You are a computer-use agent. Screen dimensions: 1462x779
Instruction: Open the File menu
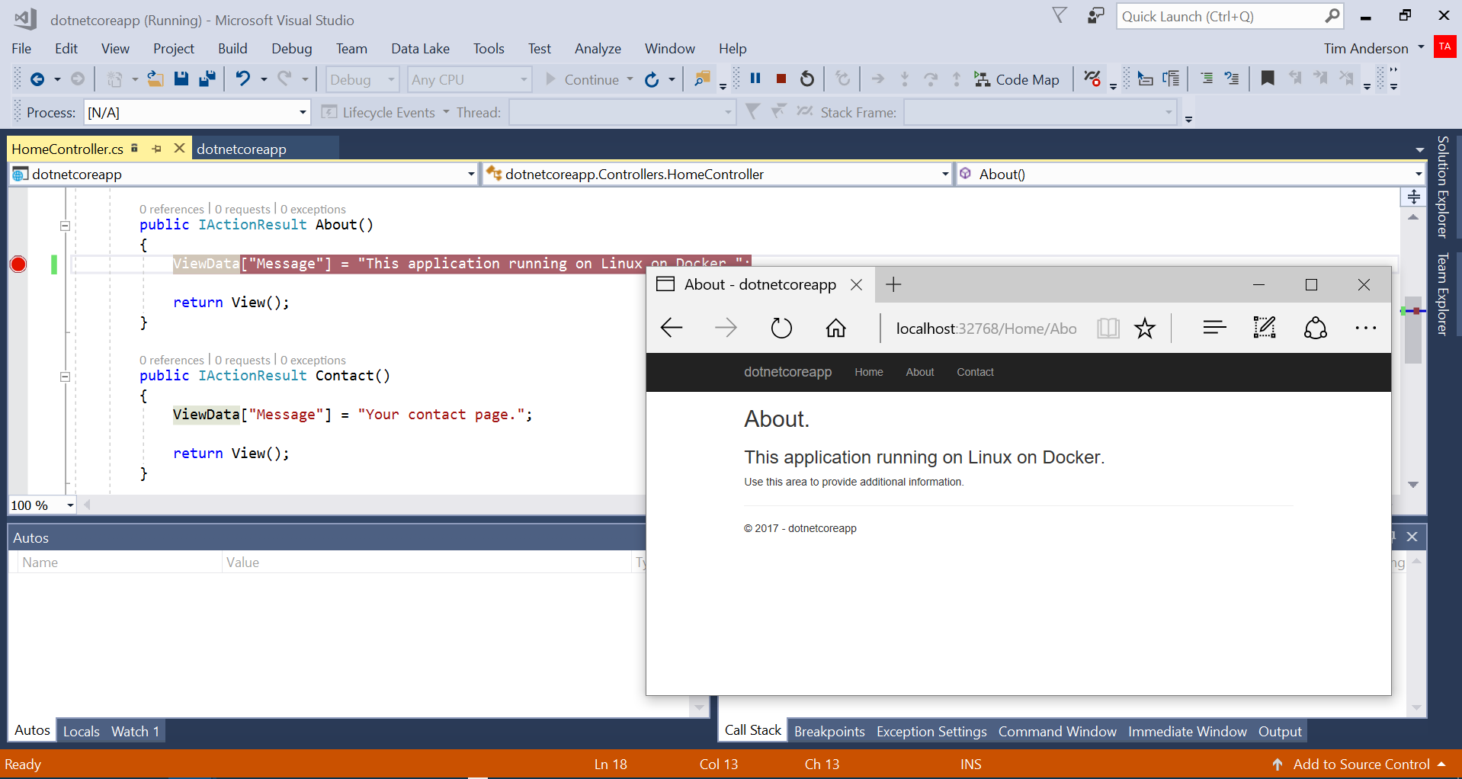tap(21, 48)
